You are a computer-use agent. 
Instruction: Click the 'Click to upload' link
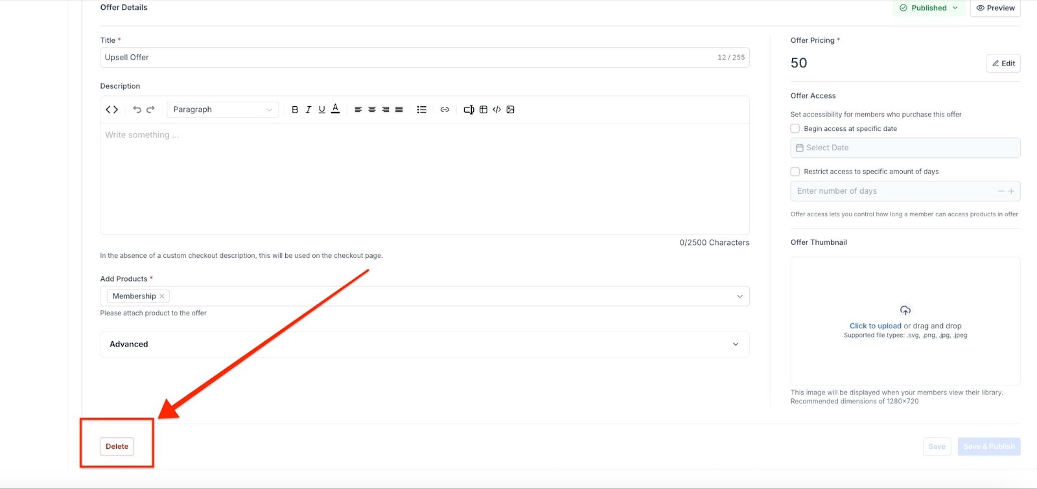876,326
